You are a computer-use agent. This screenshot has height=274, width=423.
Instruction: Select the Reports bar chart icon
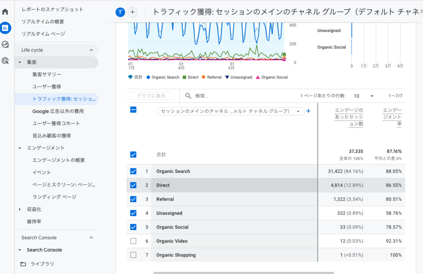pos(5,28)
